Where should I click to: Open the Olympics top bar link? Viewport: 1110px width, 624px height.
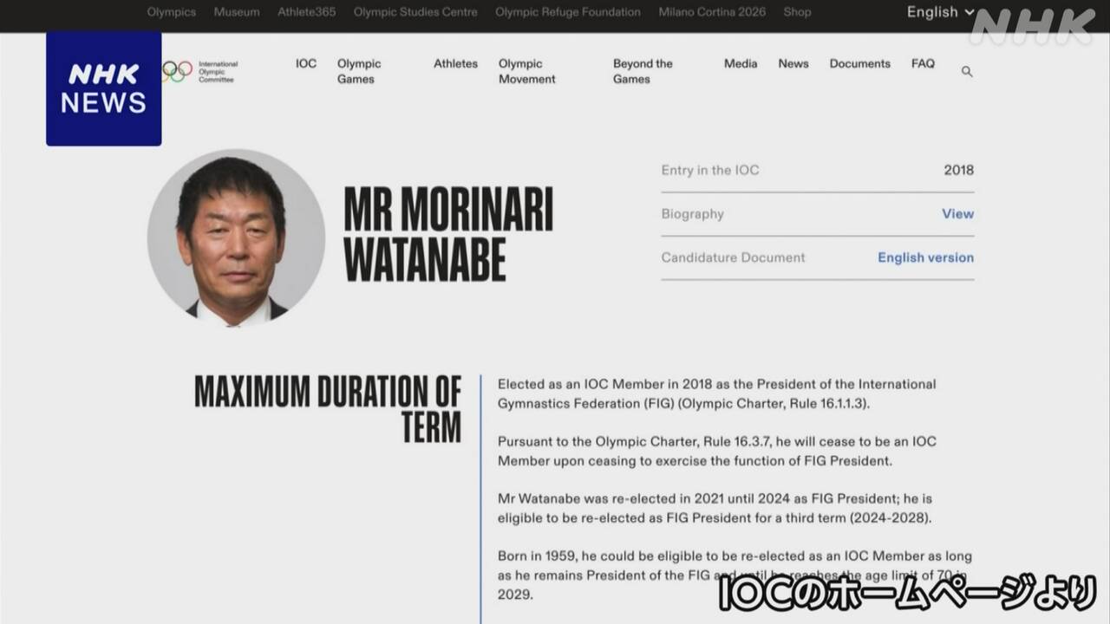point(172,12)
